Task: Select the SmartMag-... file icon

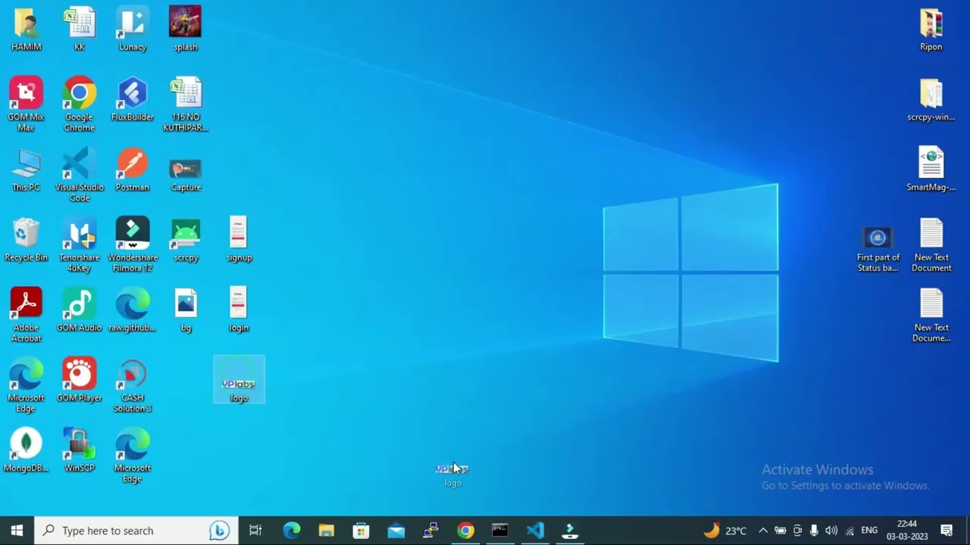Action: pyautogui.click(x=931, y=170)
